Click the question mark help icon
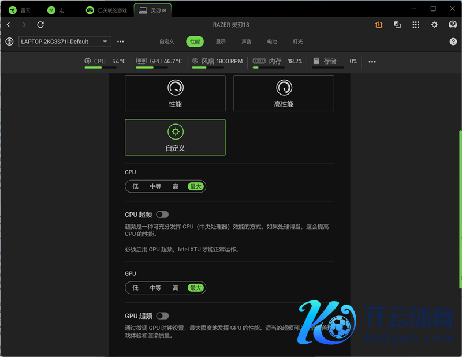The height and width of the screenshot is (357, 462). point(453,42)
